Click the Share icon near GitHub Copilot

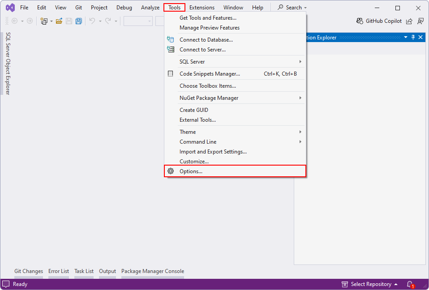(409, 21)
